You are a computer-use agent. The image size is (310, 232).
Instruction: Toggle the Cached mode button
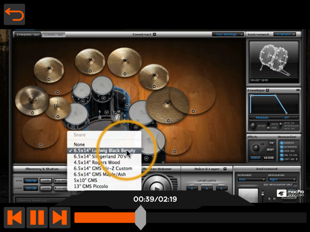coord(61,188)
